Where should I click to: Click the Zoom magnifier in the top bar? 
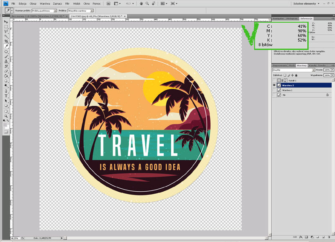click(147, 3)
